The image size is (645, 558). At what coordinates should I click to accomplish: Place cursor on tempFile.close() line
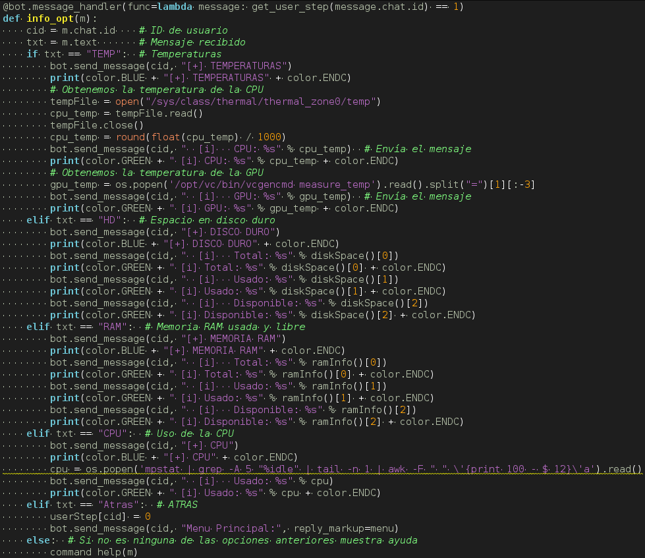(x=96, y=125)
